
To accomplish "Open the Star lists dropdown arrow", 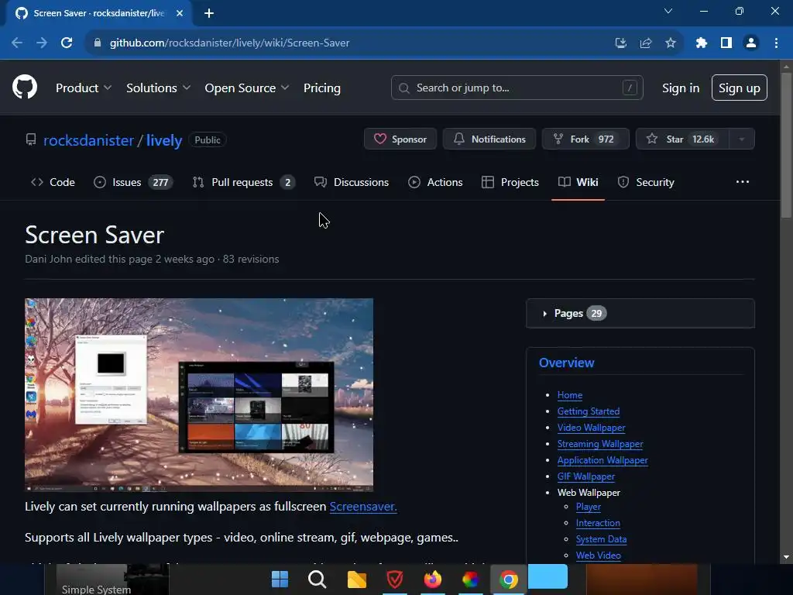I will tap(741, 139).
